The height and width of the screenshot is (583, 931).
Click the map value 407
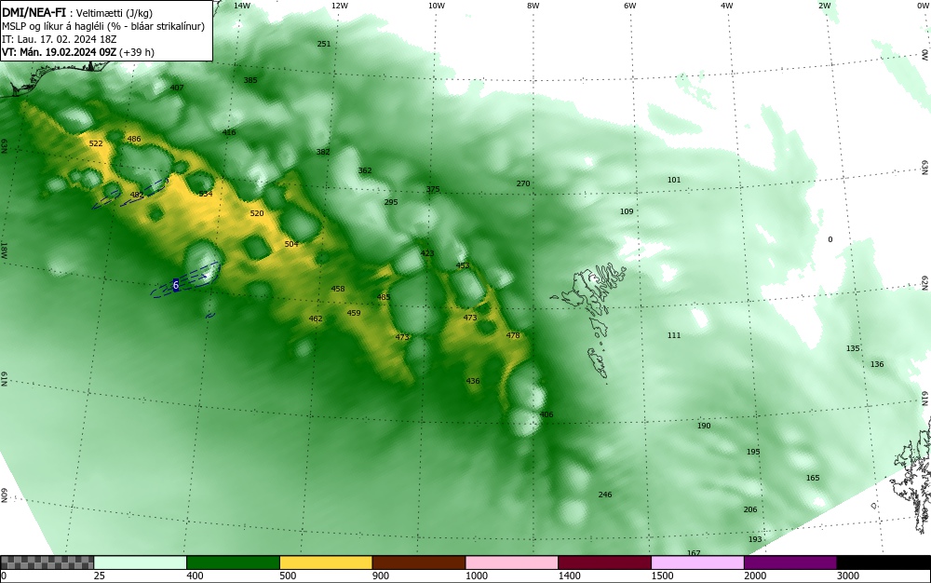pos(177,88)
